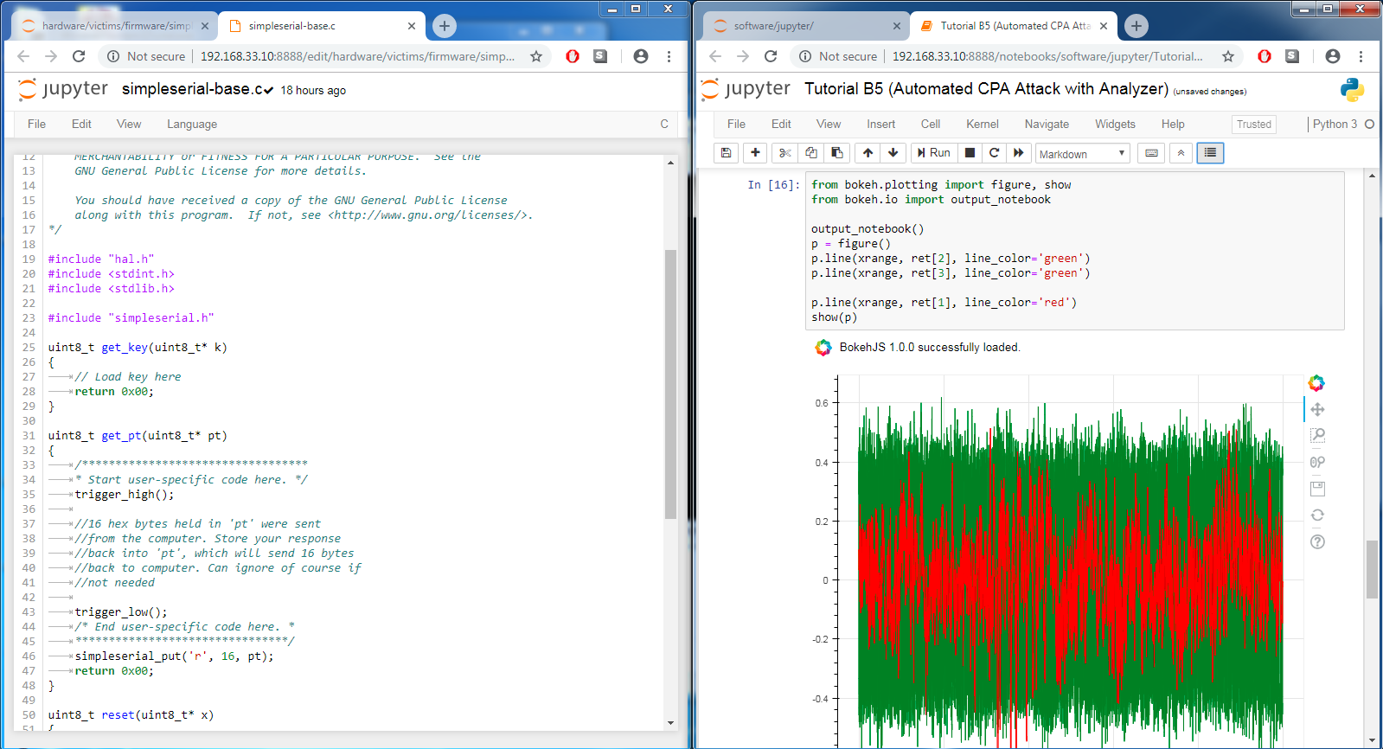Save the Bokeh plot as image
This screenshot has width=1383, height=749.
1317,489
